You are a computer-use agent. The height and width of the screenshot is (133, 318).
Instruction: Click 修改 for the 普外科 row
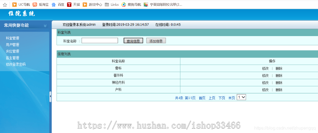265,76
